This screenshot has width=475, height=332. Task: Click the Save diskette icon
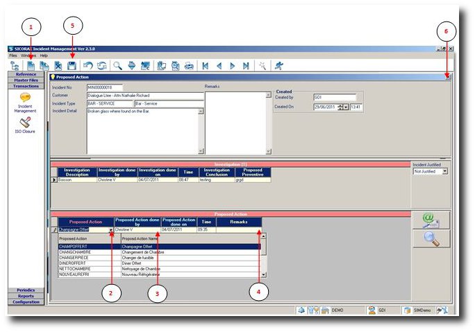point(70,65)
